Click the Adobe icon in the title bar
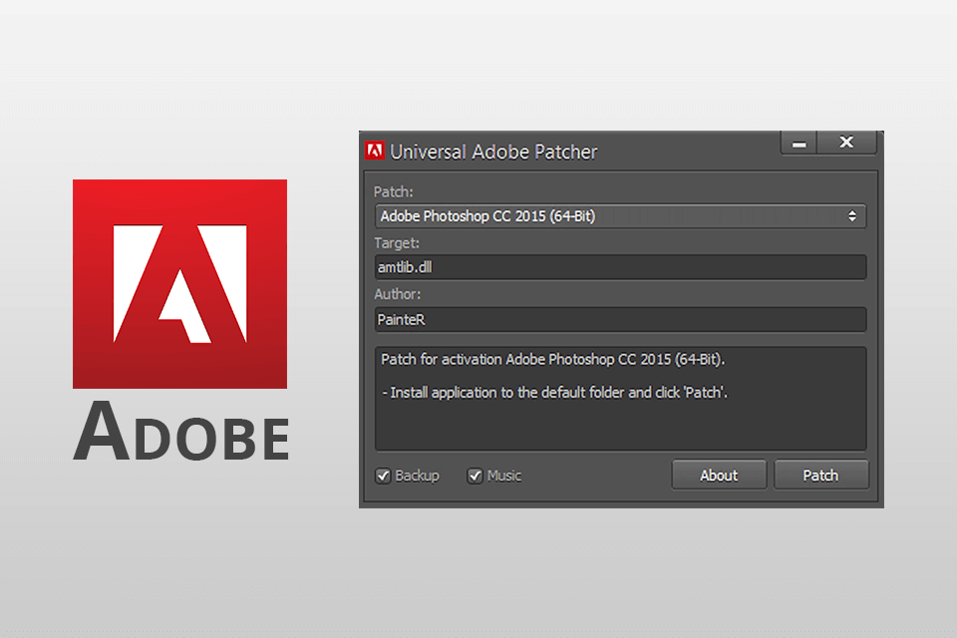The image size is (957, 638). (x=377, y=150)
